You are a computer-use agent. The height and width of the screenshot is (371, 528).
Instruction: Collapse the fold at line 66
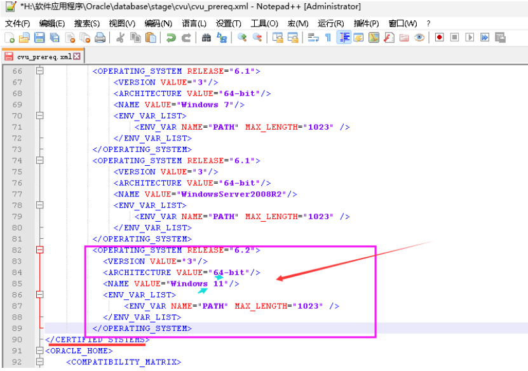tap(40, 71)
